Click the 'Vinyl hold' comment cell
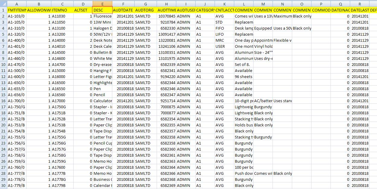The image size is (377, 189). (x=263, y=46)
